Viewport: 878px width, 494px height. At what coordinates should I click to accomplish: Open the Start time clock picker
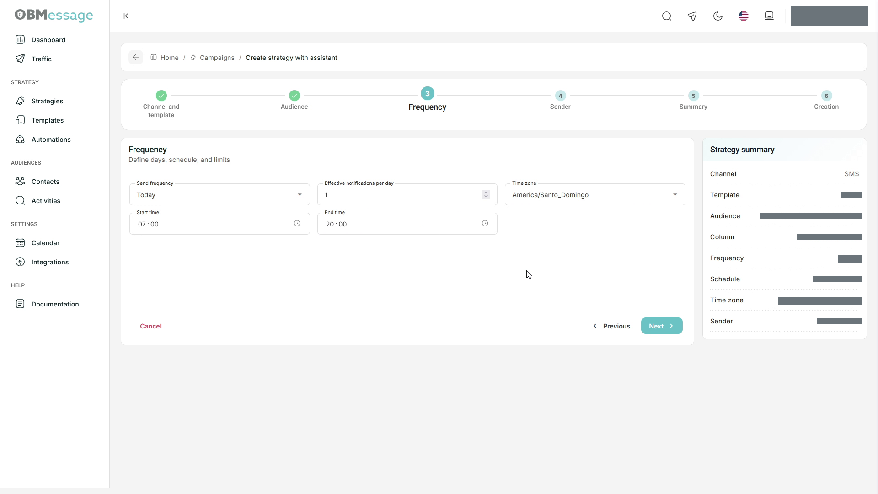pyautogui.click(x=297, y=224)
